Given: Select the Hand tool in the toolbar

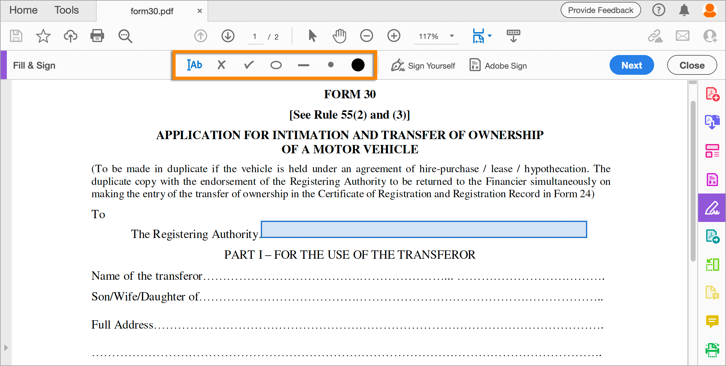Looking at the screenshot, I should 339,36.
